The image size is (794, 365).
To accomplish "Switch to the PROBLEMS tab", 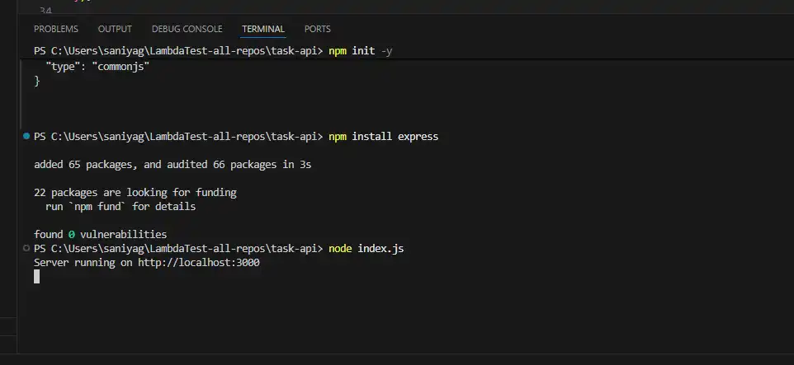I will coord(56,29).
